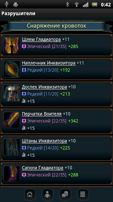The height and width of the screenshot is (202, 113).
Task: Tap the Wi-Fi icon in status bar
Action: [76, 5]
